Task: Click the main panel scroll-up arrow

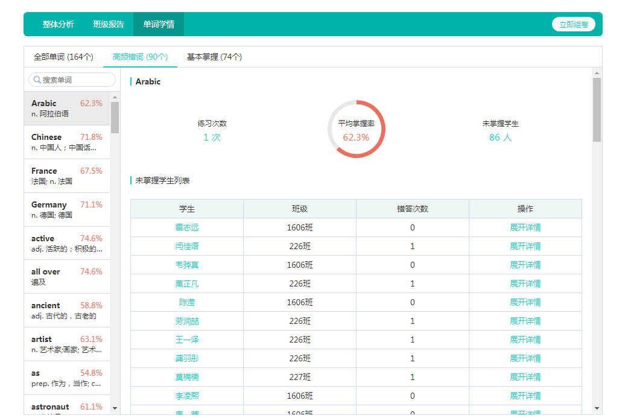Action: click(x=597, y=73)
